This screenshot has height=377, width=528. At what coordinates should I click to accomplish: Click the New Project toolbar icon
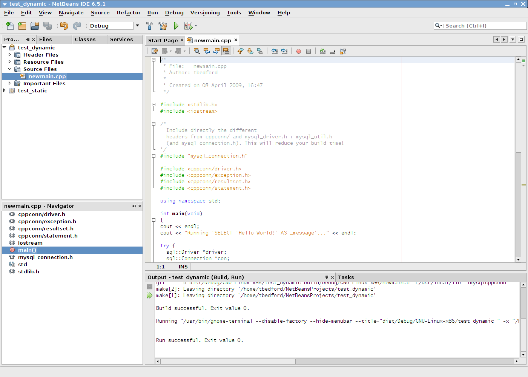coord(21,26)
